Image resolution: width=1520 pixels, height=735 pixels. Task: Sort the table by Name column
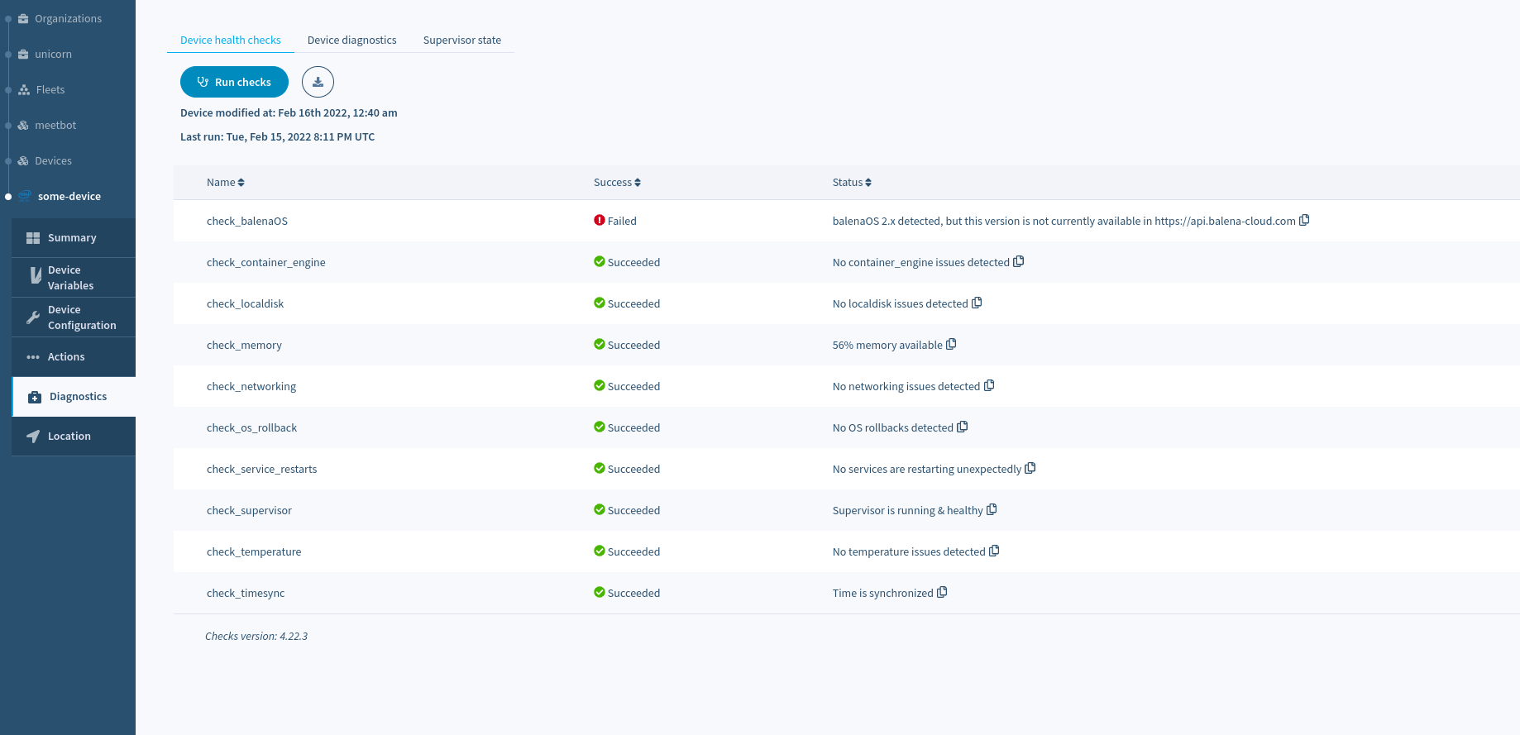click(225, 183)
